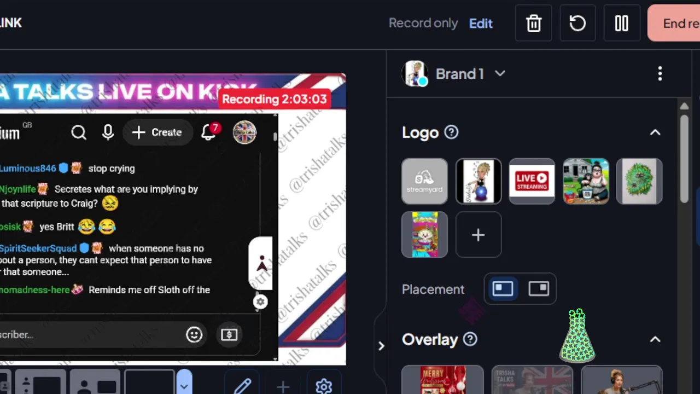The height and width of the screenshot is (394, 700).
Task: Select the StreamYard default logo
Action: click(x=424, y=181)
